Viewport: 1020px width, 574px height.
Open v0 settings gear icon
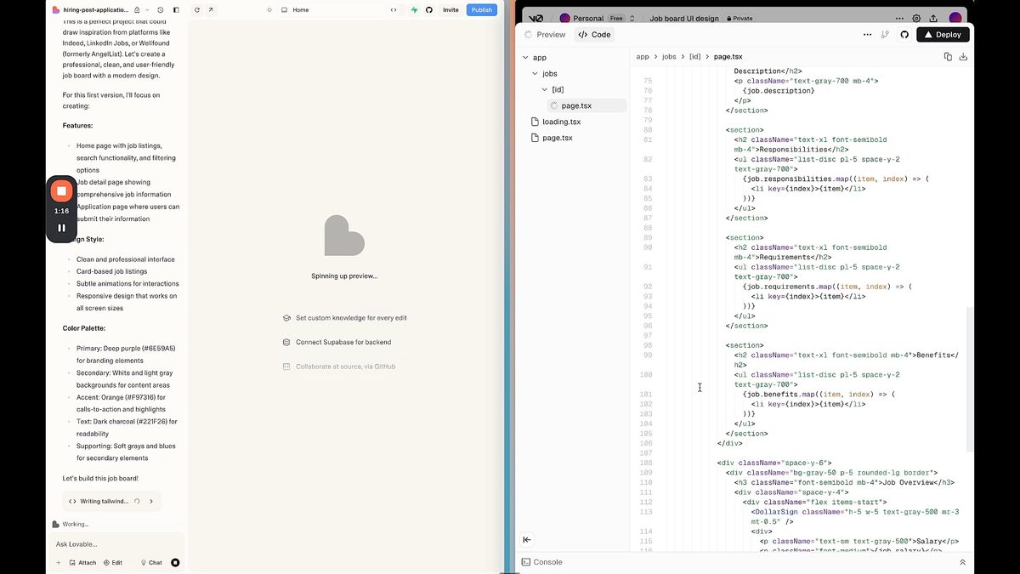pos(916,18)
